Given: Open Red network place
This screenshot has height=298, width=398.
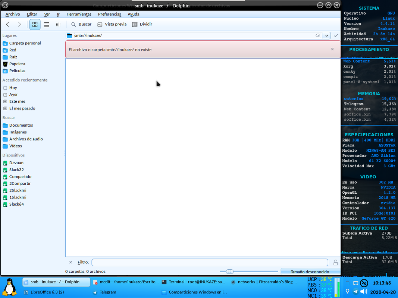Looking at the screenshot, I should [x=9, y=50].
